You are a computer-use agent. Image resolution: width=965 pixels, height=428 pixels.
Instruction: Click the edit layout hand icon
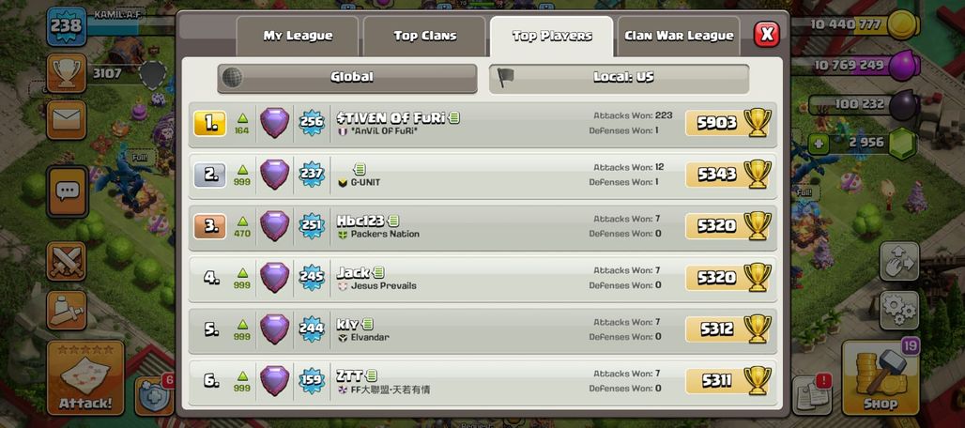coord(899,261)
